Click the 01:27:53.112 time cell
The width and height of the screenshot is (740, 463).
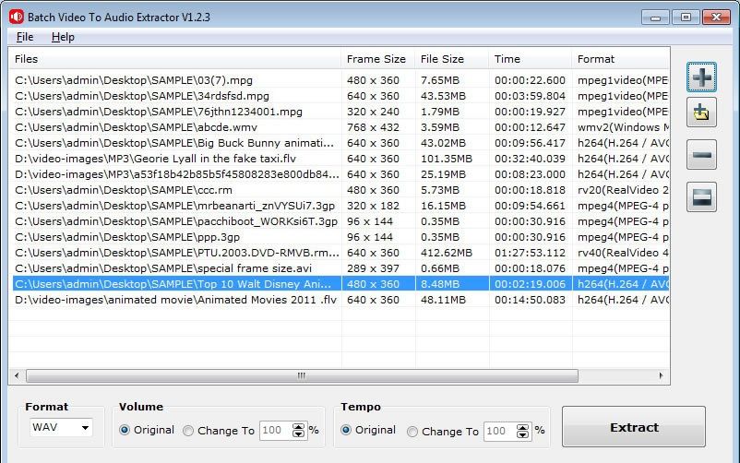click(x=530, y=253)
